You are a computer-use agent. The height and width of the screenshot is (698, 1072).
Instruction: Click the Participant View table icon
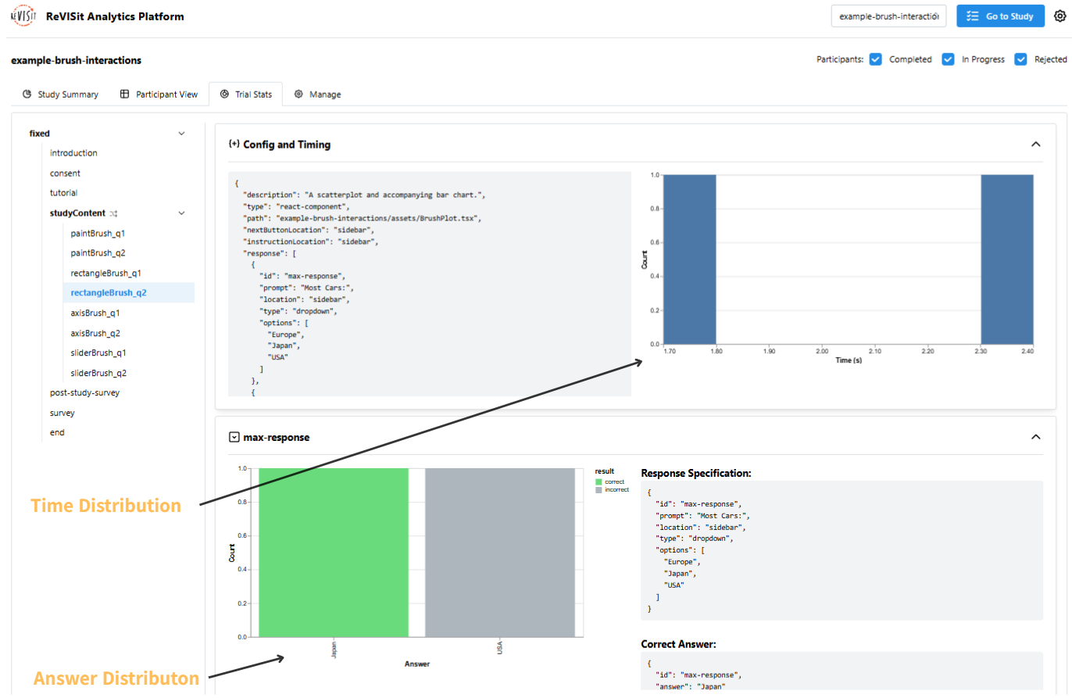(124, 94)
